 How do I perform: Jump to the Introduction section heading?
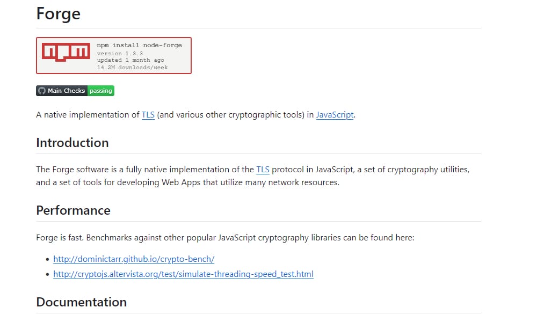coord(72,143)
